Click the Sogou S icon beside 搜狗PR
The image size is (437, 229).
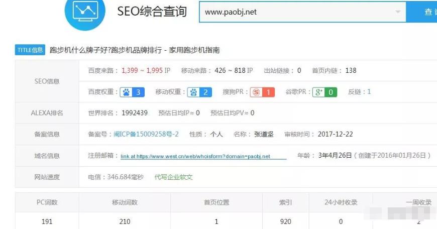click(x=256, y=92)
